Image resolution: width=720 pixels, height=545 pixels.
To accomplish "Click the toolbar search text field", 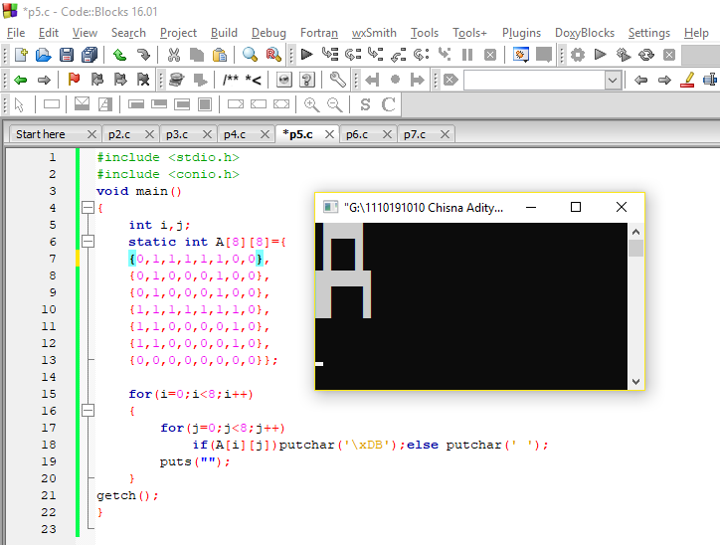I will tap(534, 81).
